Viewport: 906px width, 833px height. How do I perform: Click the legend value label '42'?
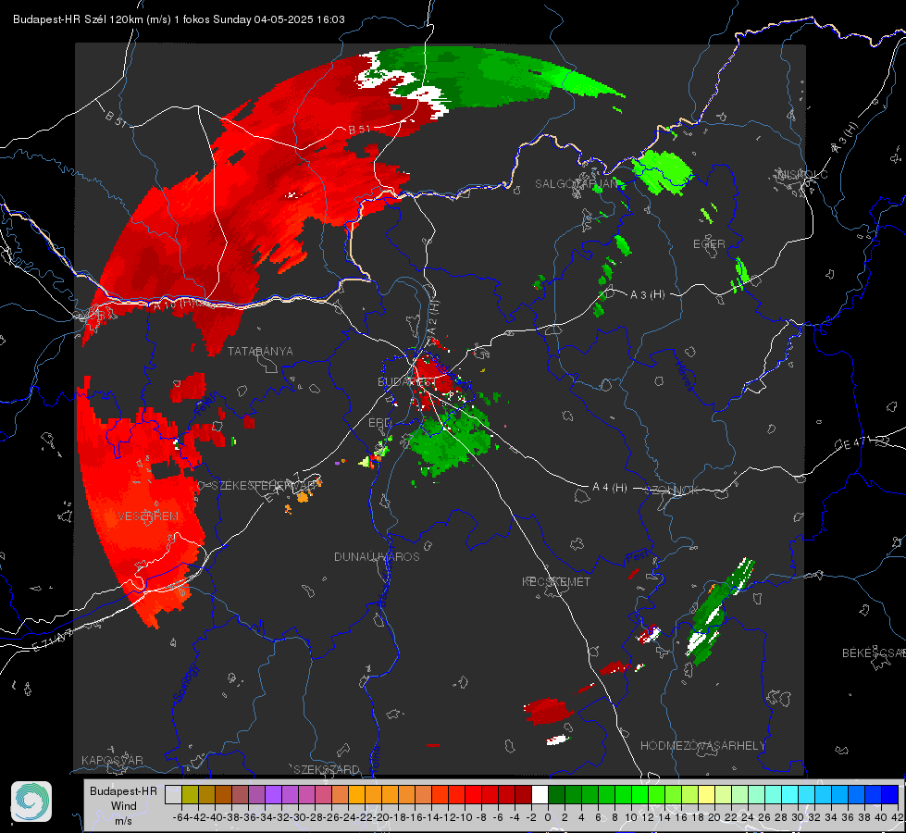click(x=898, y=817)
